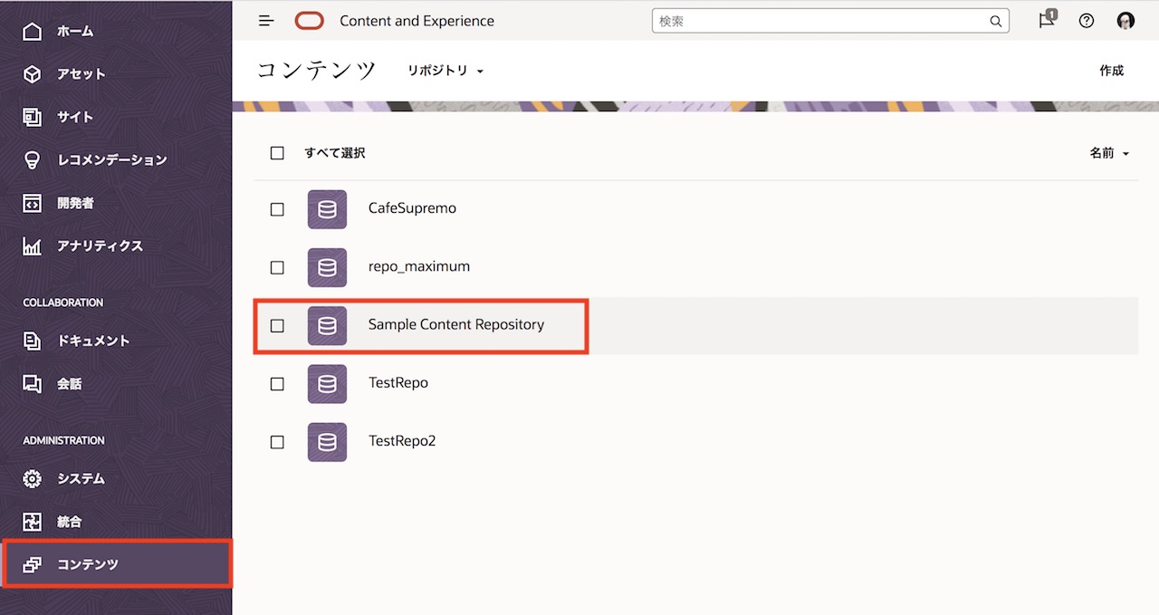Open the user profile avatar
1159x615 pixels.
coord(1125,21)
